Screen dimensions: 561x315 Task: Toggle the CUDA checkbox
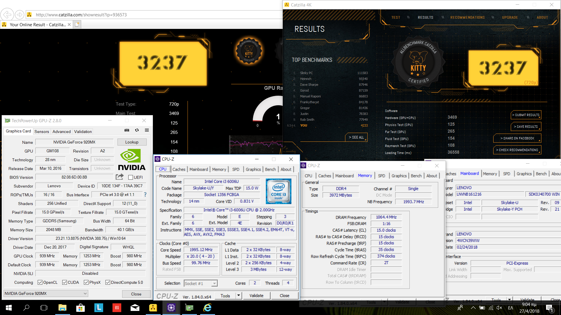[65, 282]
